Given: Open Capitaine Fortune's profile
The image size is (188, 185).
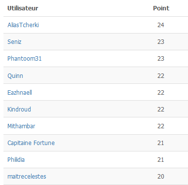Looking at the screenshot, I should tap(31, 143).
